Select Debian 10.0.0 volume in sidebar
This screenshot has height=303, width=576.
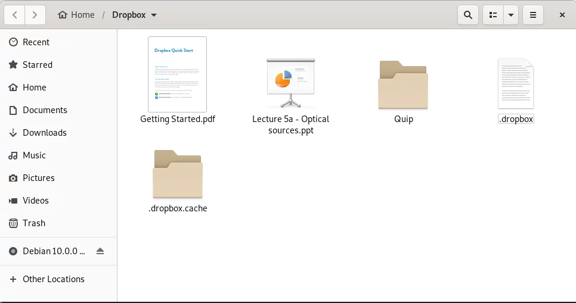(58, 251)
